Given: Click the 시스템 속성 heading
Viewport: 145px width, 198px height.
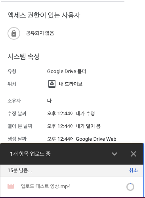Looking at the screenshot, I should tap(24, 56).
